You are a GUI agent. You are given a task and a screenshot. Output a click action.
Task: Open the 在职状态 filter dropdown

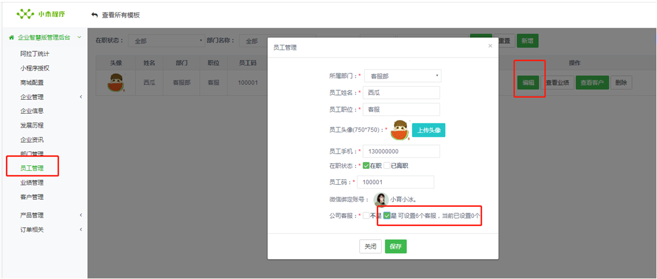[166, 41]
